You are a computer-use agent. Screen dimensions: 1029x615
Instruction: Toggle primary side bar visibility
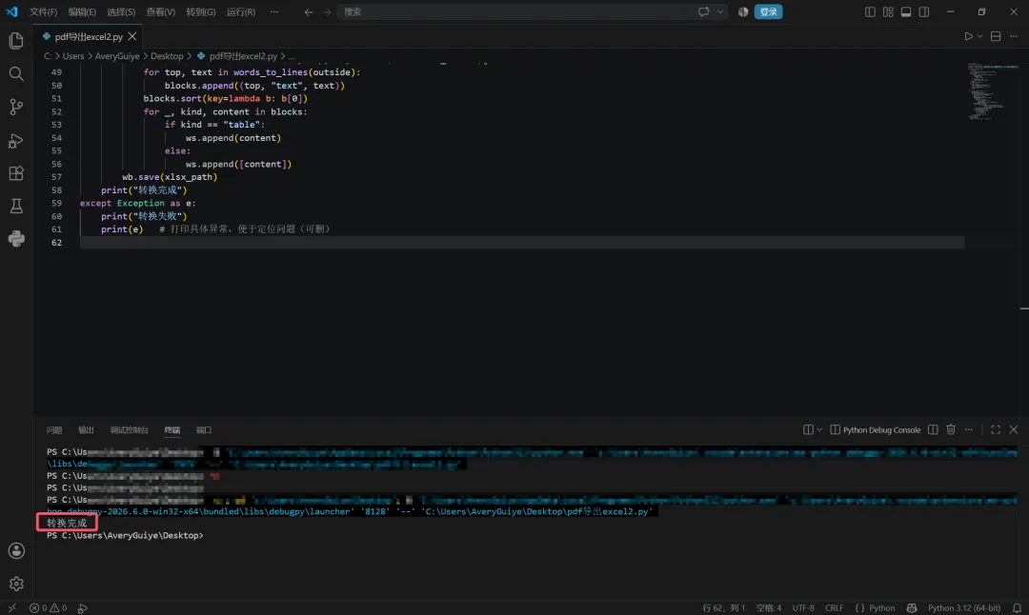pyautogui.click(x=870, y=11)
